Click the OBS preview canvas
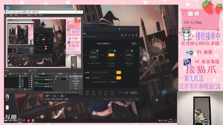 click(43, 42)
